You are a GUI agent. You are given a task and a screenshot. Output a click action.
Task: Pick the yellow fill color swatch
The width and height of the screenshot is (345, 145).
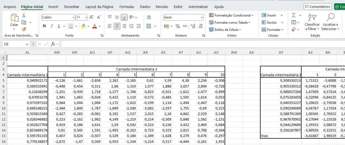(x=83, y=26)
